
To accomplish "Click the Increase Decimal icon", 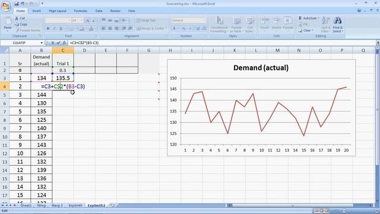I will pos(197,29).
